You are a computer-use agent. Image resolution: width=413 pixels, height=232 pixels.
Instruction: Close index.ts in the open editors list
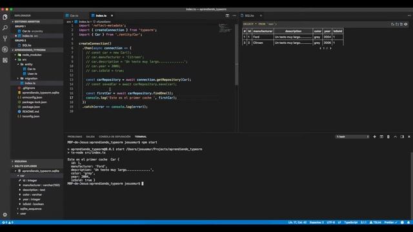coord(15,36)
